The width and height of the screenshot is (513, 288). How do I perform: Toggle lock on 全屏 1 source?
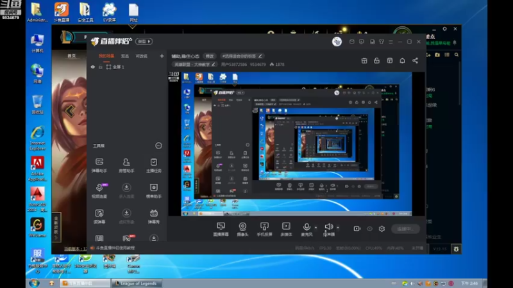101,67
